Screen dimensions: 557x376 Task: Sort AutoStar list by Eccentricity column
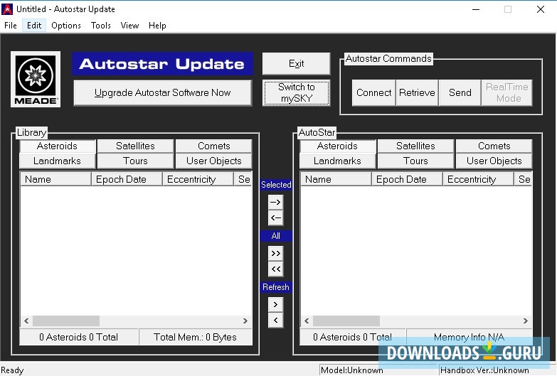(478, 179)
